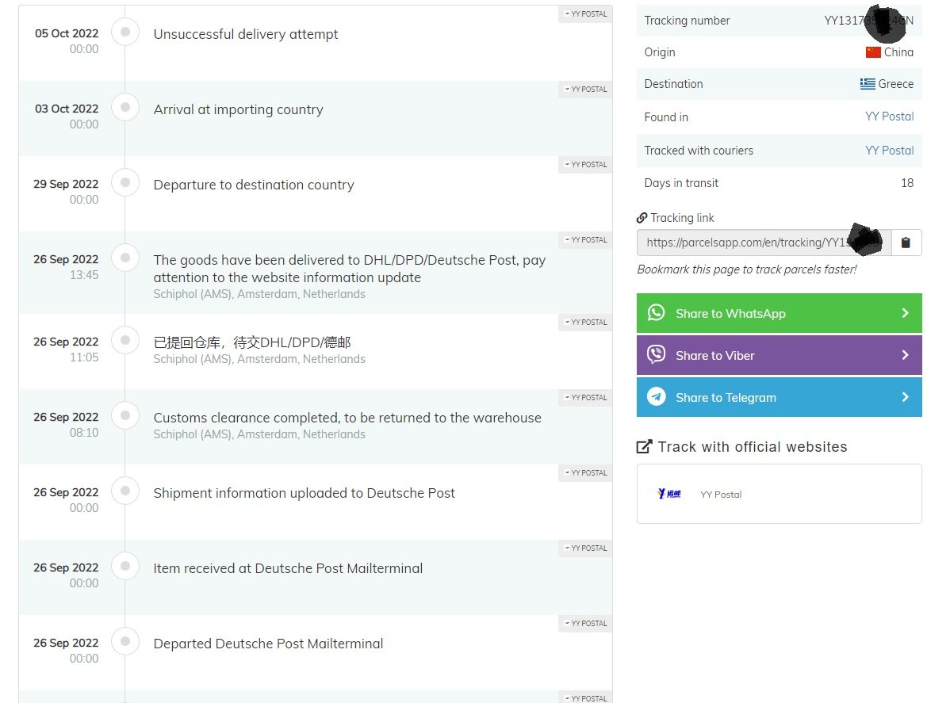Click the Viber logo icon
Viewport: 927px width, 703px height.
click(x=657, y=354)
